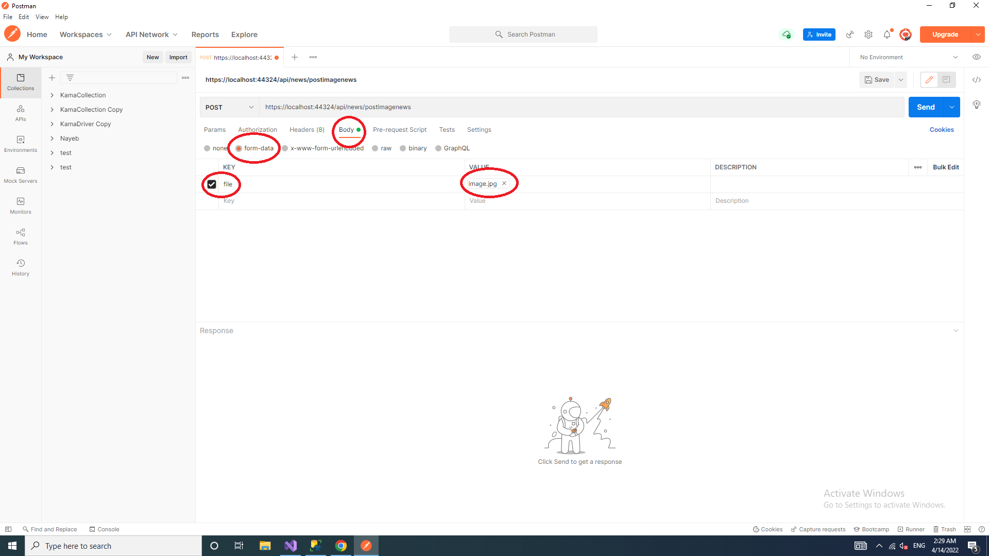Switch to the Tests tab

pos(447,130)
